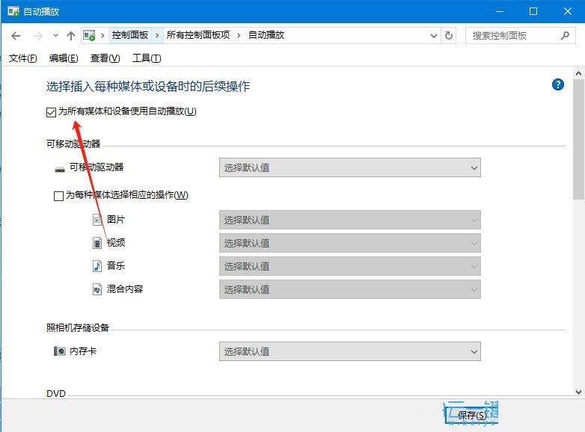This screenshot has width=585, height=432.
Task: Go up one level with the up arrow
Action: [x=71, y=36]
